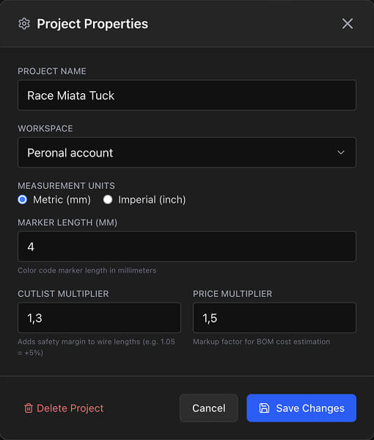
Task: Edit the Price Multiplier field
Action: pyautogui.click(x=274, y=318)
